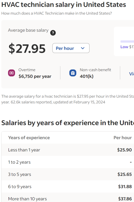The width and height of the screenshot is (134, 202).
Task: Select the 3 to 5 years row
Action: (x=68, y=174)
